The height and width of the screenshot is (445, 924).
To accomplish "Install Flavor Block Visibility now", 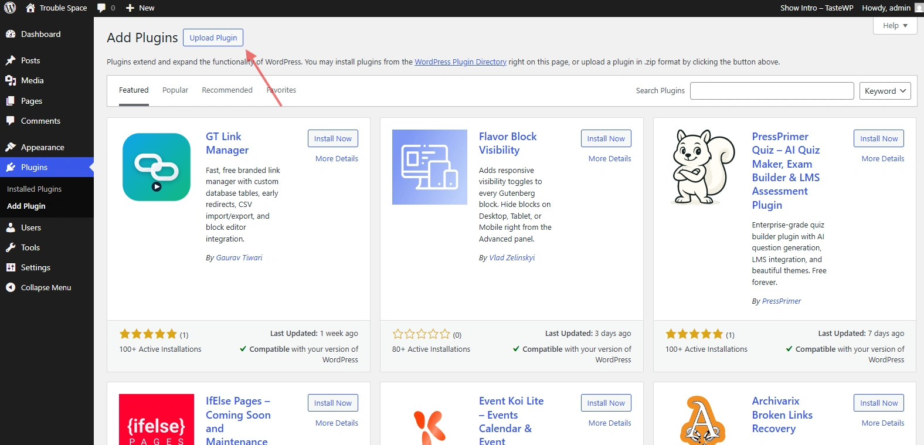I will 606,138.
